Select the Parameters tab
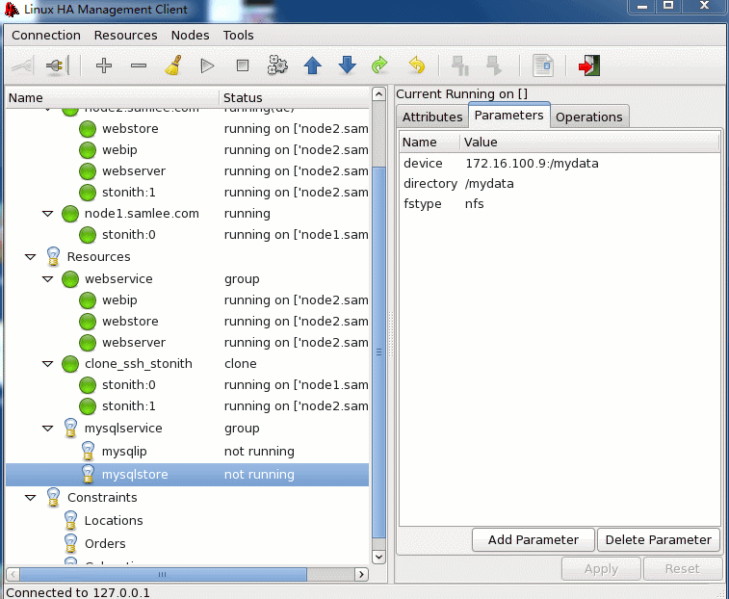 click(509, 115)
